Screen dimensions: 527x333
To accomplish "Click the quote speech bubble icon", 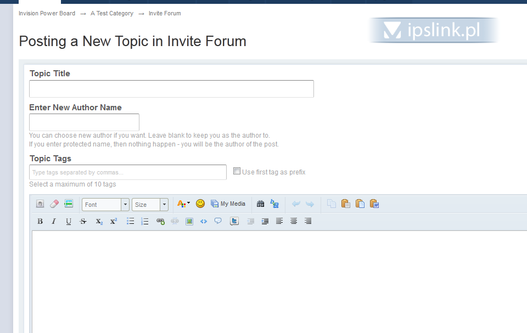I will pyautogui.click(x=218, y=222).
